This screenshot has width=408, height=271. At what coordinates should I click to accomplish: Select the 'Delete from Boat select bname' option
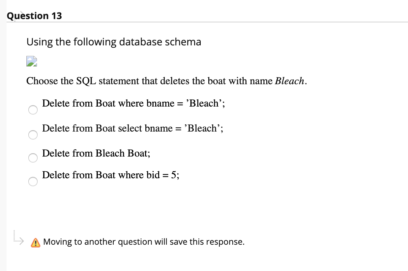coord(33,135)
